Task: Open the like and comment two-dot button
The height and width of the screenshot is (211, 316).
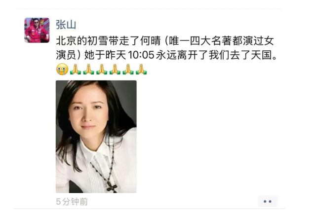Action: click(x=268, y=201)
